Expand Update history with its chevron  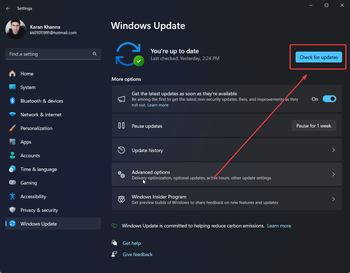(x=333, y=150)
